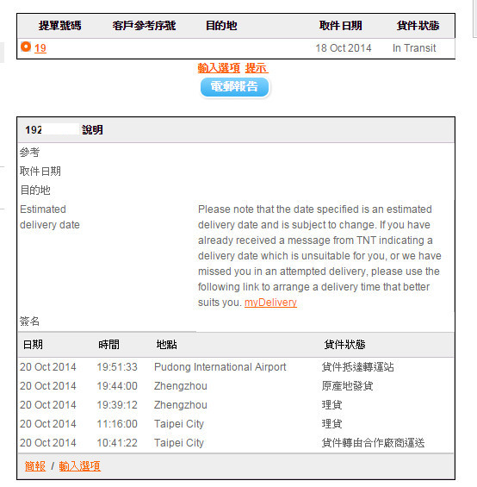Click the 參考 label in details
Screen dimensions: 477x487
tap(29, 153)
